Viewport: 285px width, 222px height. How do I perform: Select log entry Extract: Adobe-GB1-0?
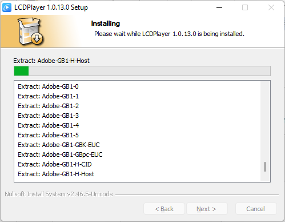[48, 86]
